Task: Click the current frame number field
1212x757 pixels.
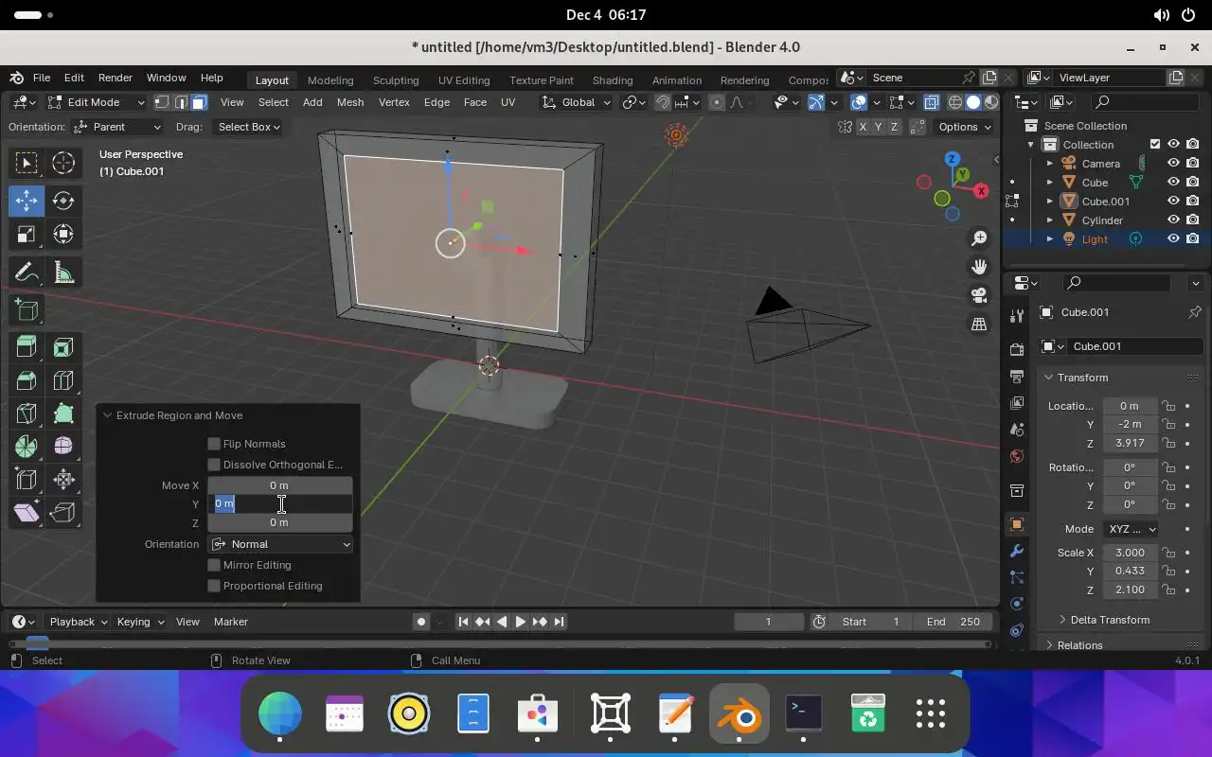Action: tap(768, 622)
